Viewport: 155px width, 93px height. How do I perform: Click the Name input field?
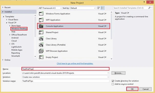coord(65,69)
